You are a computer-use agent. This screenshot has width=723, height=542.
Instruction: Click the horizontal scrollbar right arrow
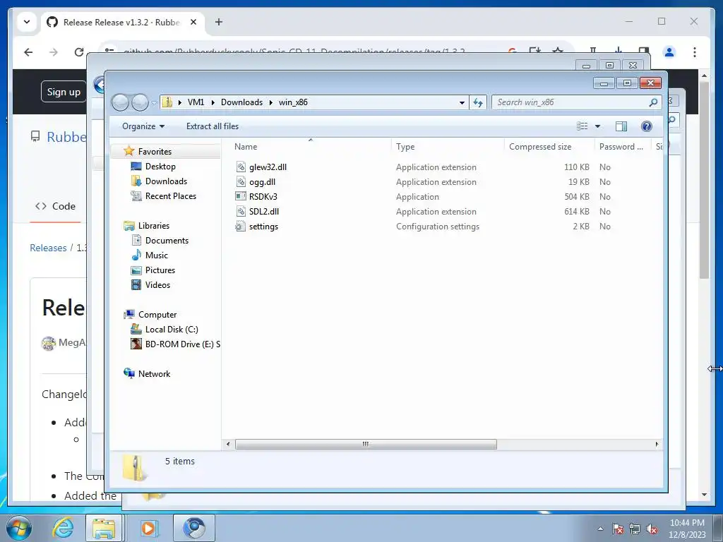(x=657, y=445)
